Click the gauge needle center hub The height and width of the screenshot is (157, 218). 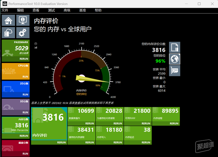82,79
